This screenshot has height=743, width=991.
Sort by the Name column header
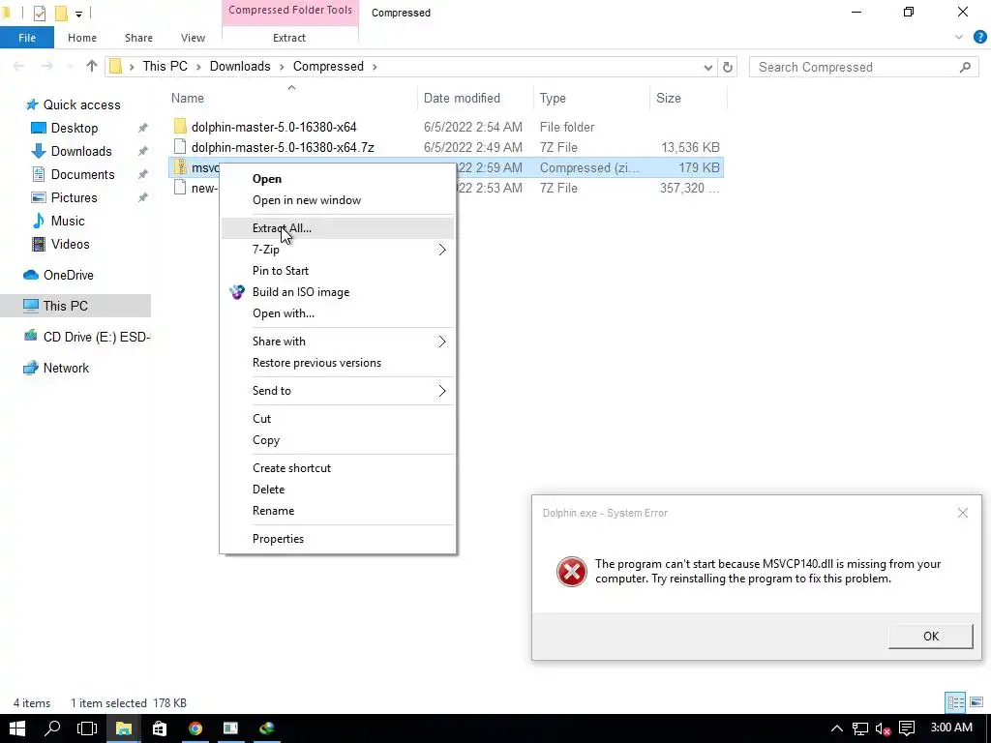coord(188,98)
